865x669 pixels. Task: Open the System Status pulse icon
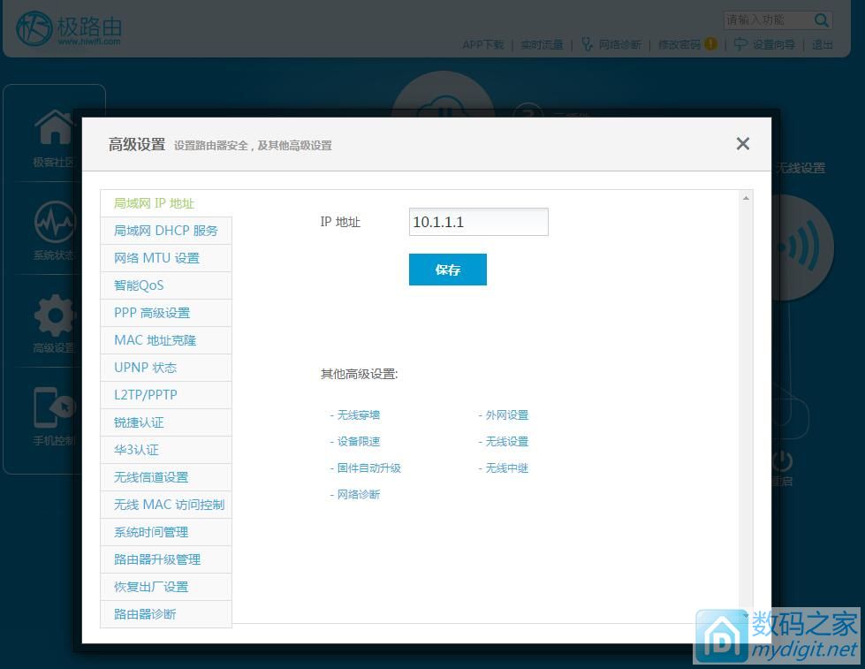click(55, 221)
